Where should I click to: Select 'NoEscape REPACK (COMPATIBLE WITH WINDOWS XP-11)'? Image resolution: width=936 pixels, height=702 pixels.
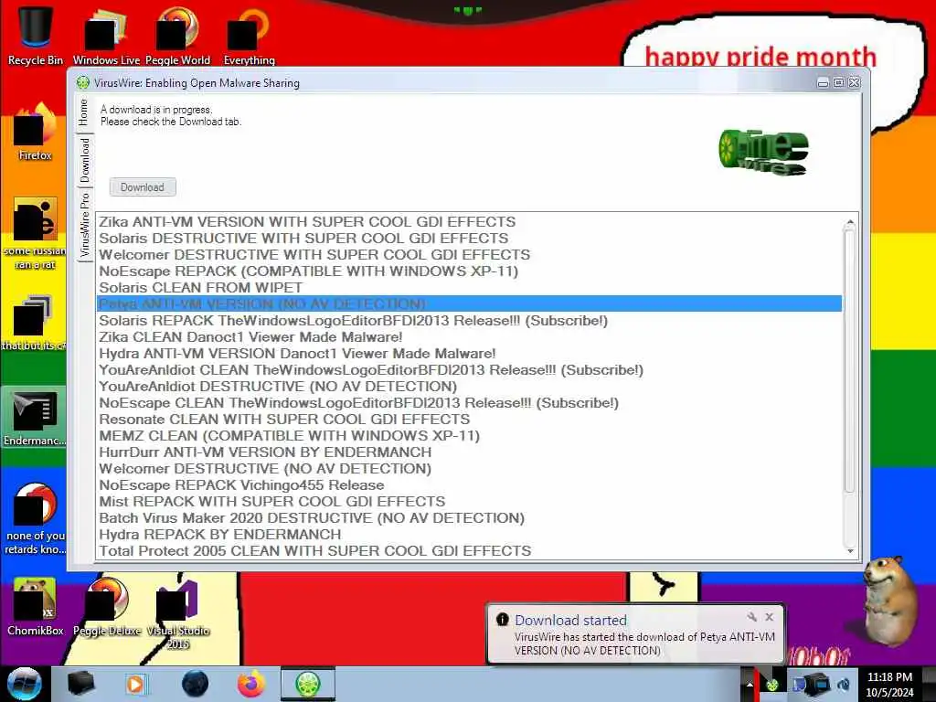[469, 271]
